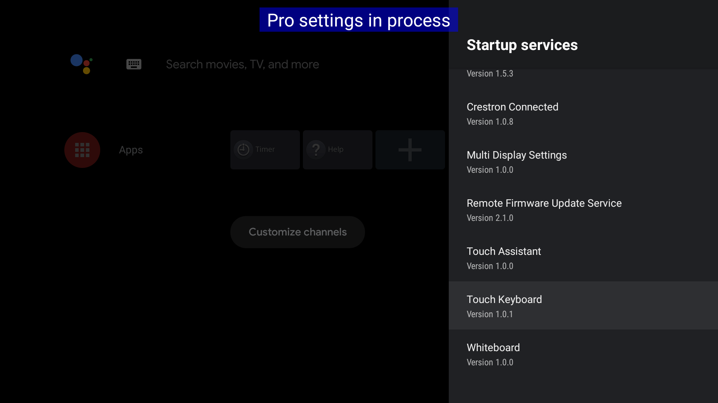Select the Timer app tile label

(x=265, y=149)
